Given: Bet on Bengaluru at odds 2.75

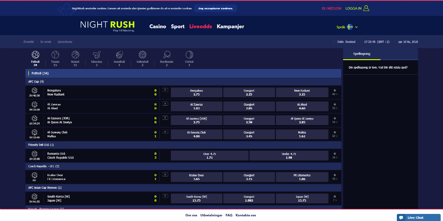Looking at the screenshot, I should 196,92.
